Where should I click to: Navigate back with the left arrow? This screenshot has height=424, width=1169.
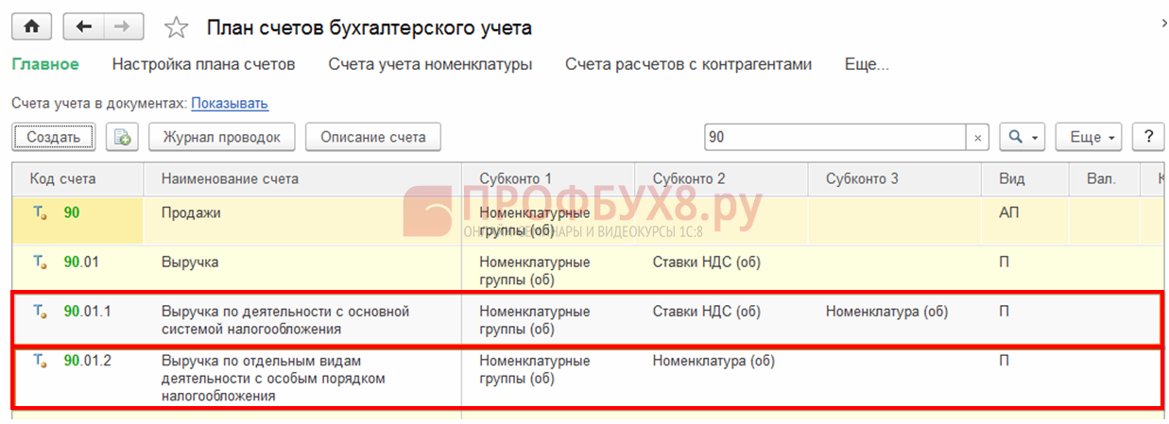click(x=83, y=26)
